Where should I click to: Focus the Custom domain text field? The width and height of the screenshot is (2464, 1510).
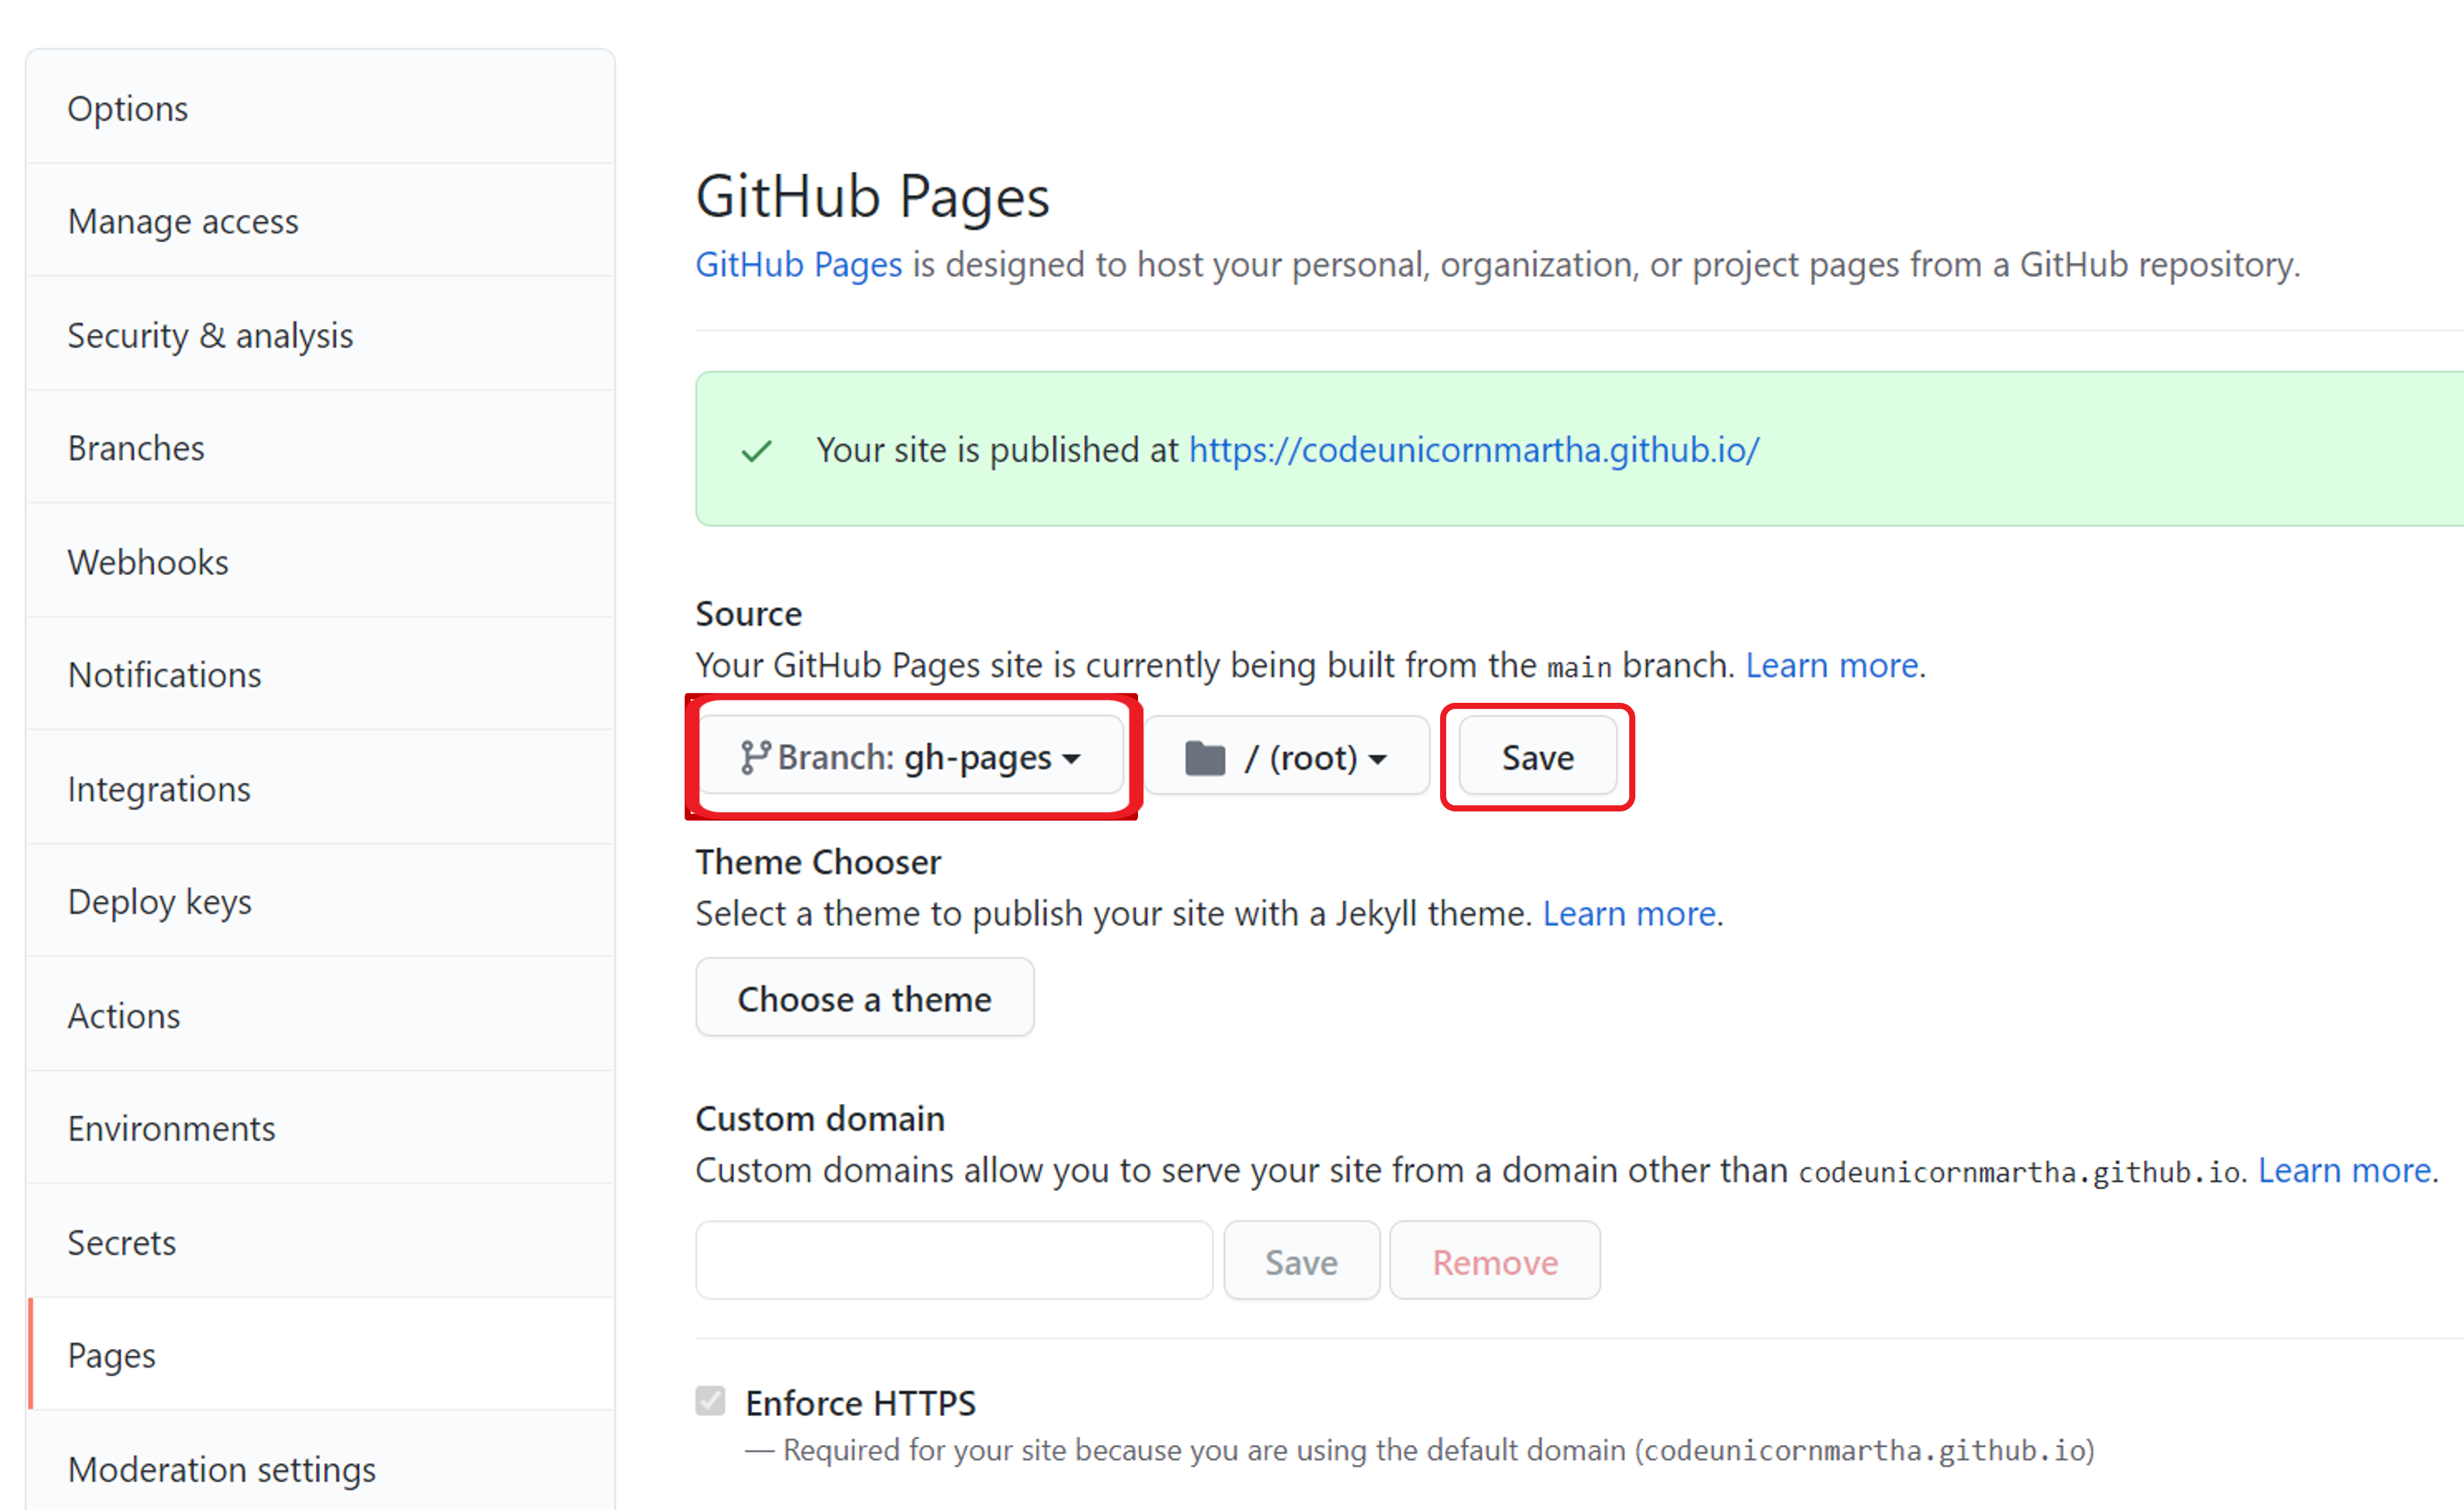pos(953,1260)
